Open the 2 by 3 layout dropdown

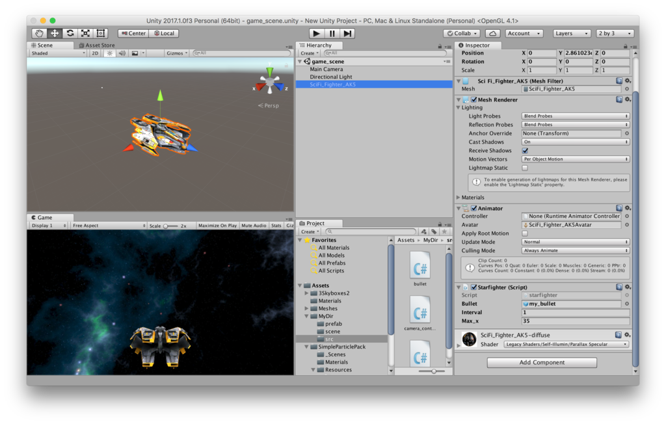pos(615,33)
